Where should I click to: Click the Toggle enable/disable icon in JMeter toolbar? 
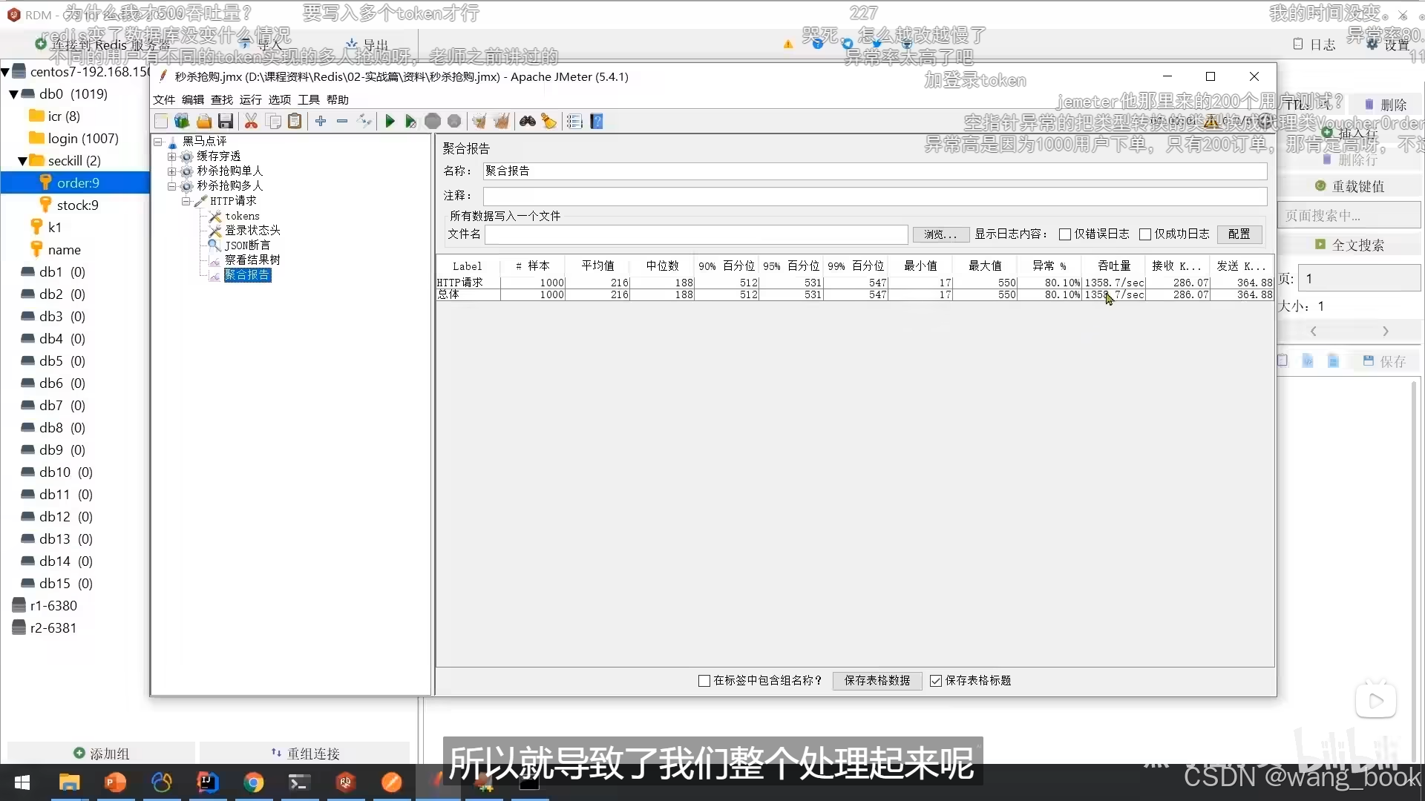(x=364, y=121)
